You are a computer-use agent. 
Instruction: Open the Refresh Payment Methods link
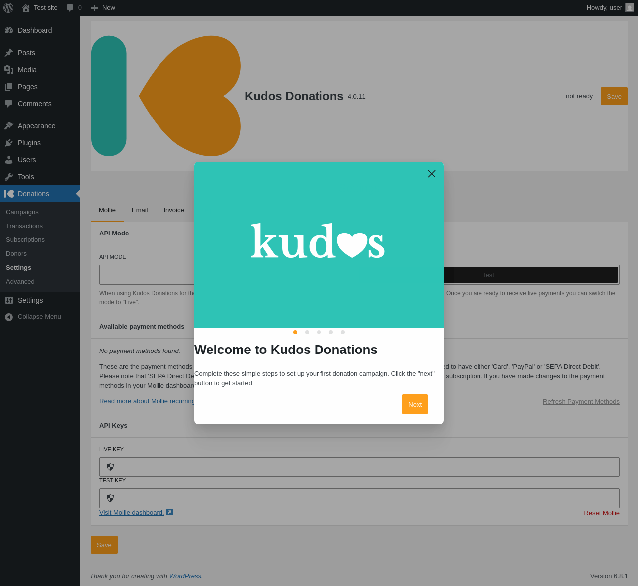point(581,402)
